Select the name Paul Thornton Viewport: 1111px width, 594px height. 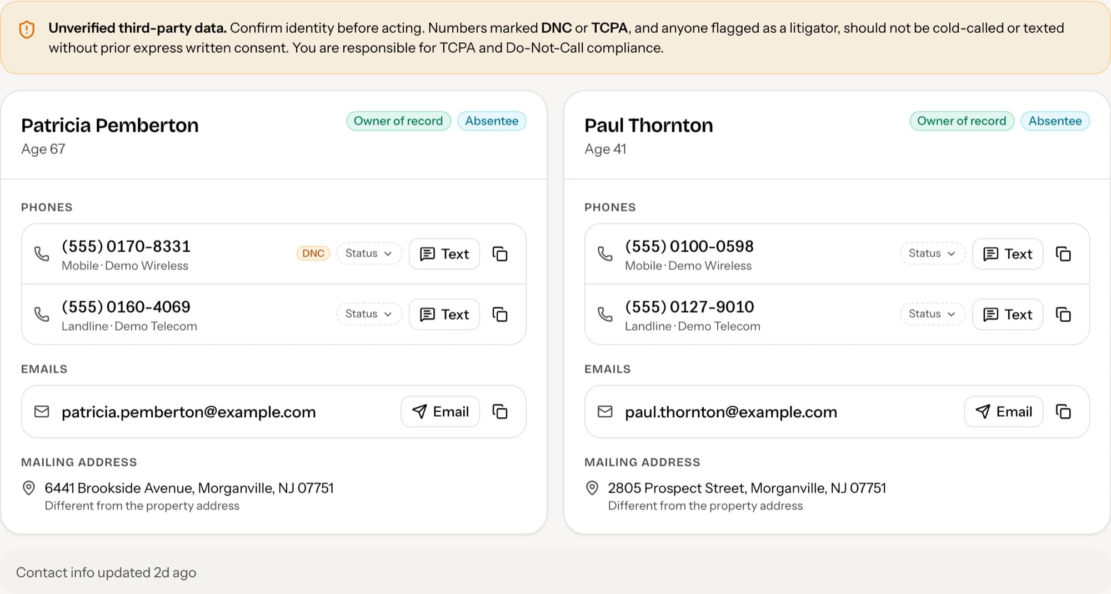click(x=648, y=126)
